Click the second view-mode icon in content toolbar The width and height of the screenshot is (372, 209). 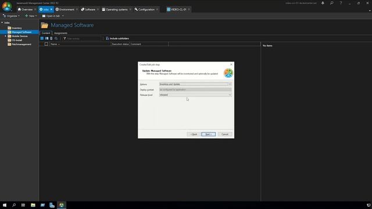coord(46,38)
